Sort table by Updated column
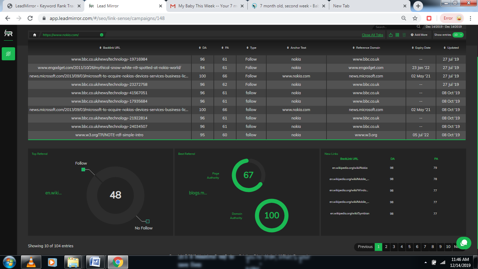Image resolution: width=478 pixels, height=269 pixels. [x=451, y=48]
